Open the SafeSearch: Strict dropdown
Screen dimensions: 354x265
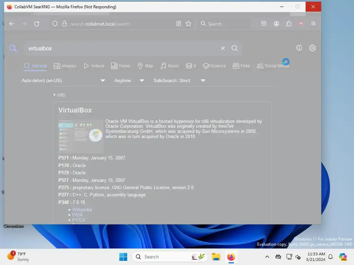coord(179,80)
